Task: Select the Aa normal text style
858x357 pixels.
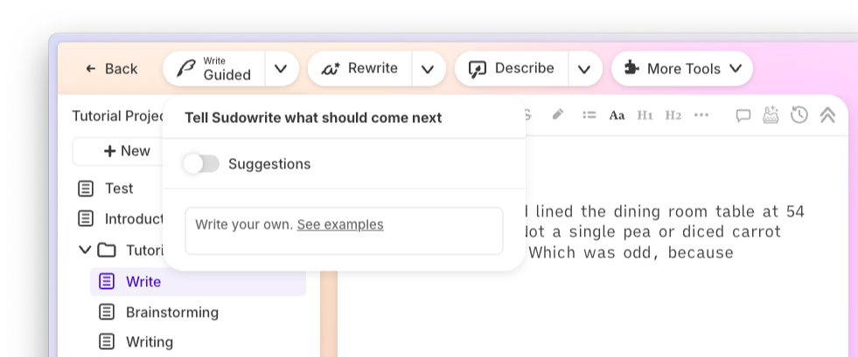Action: [617, 115]
